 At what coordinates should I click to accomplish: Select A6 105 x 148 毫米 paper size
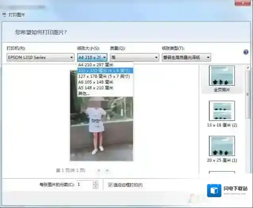[96, 82]
